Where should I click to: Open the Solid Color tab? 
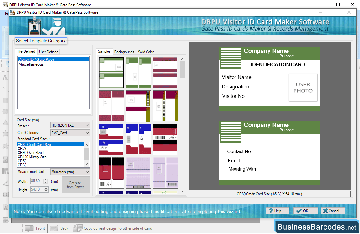[x=146, y=52]
